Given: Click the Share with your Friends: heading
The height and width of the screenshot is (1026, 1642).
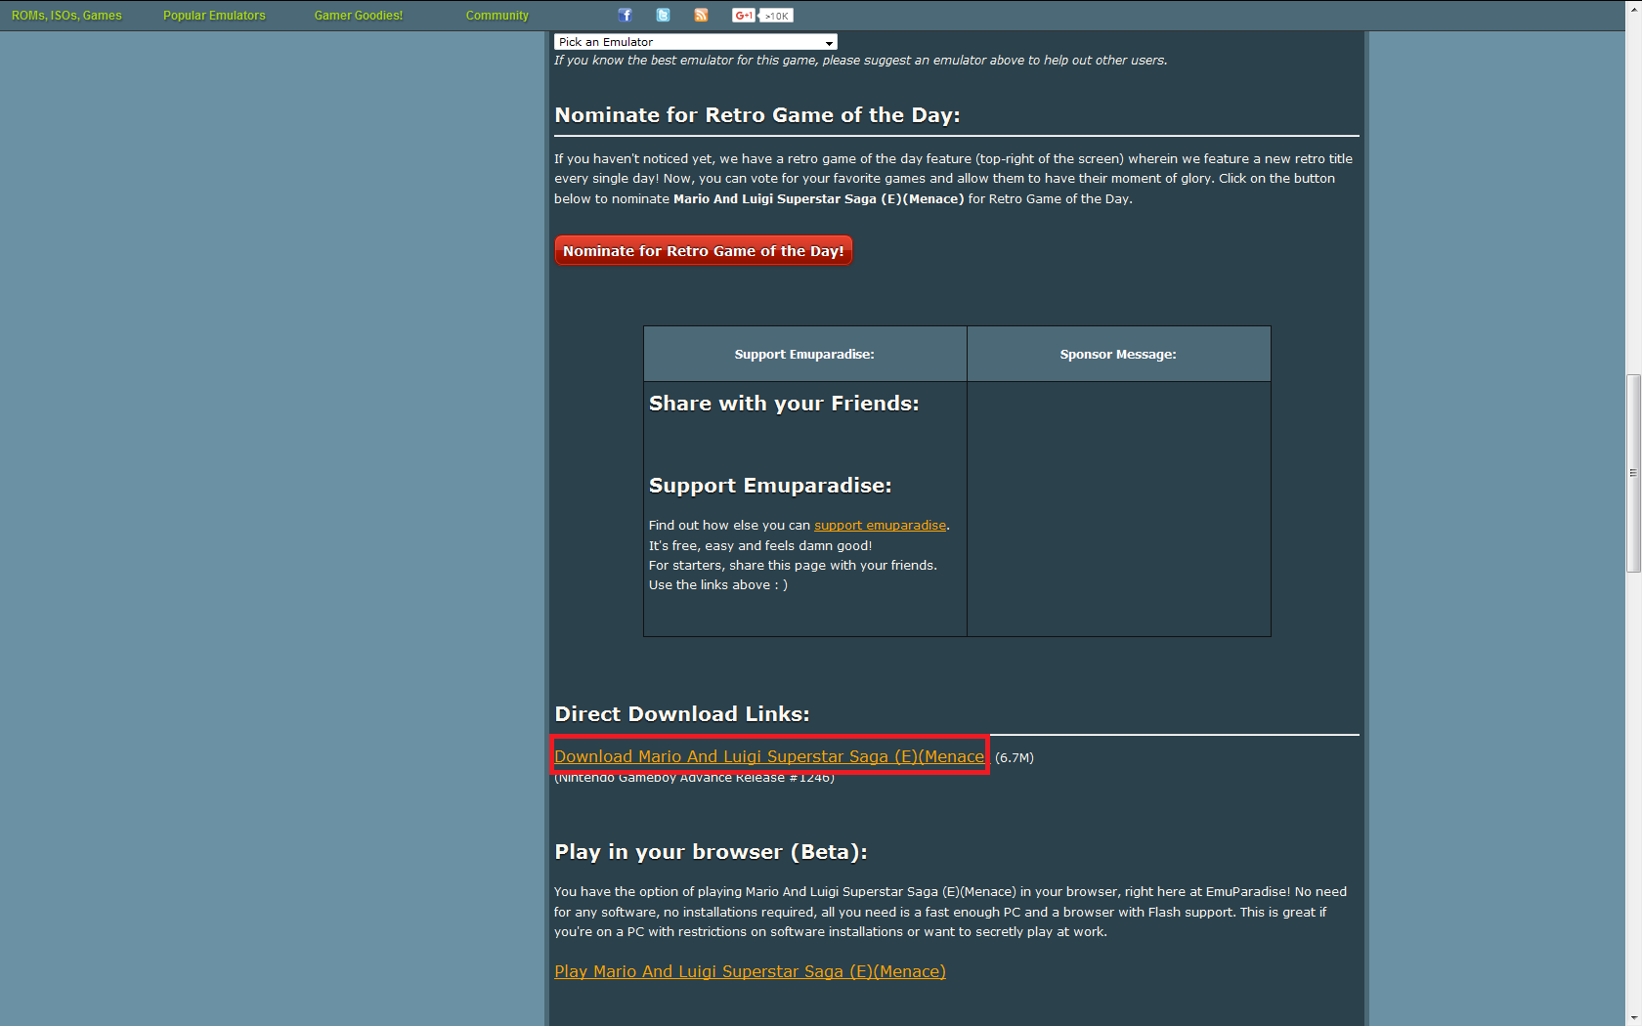Looking at the screenshot, I should click(x=784, y=404).
